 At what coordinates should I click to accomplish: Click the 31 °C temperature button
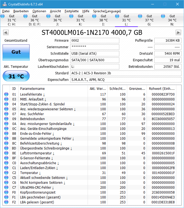[16, 76]
